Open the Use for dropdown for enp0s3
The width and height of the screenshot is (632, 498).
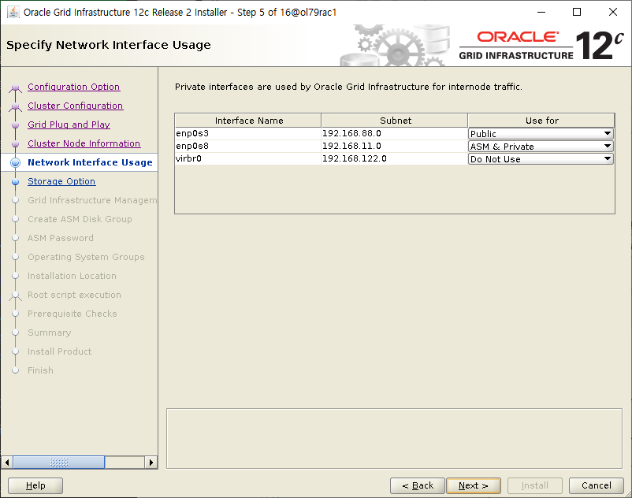[x=541, y=133]
